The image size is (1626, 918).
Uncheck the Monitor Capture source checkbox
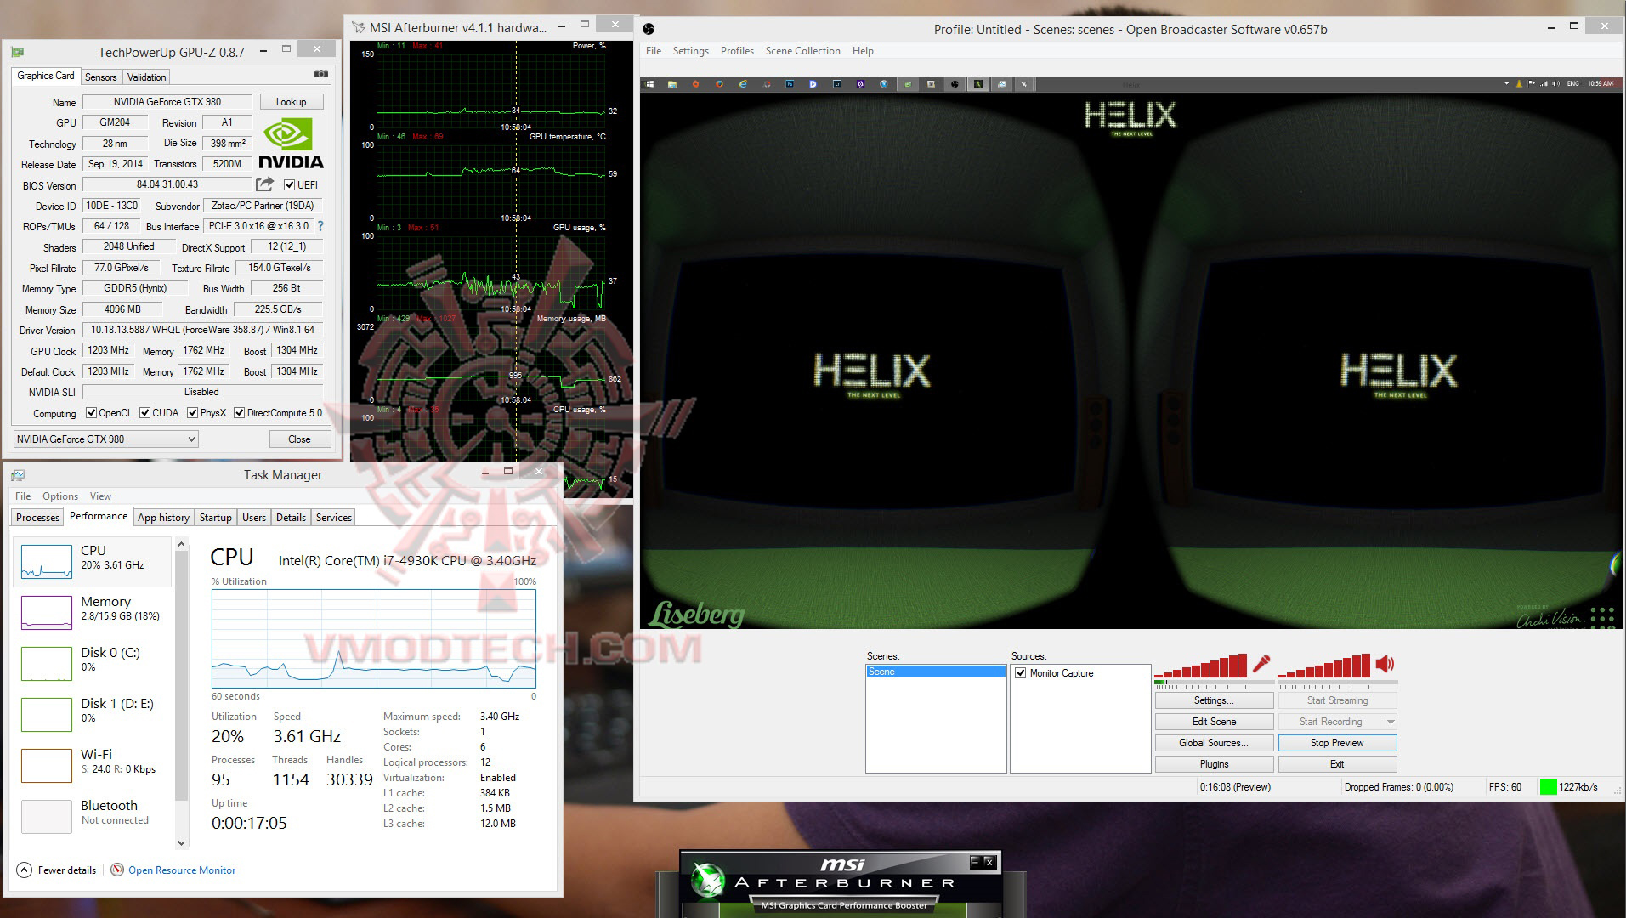point(1021,673)
